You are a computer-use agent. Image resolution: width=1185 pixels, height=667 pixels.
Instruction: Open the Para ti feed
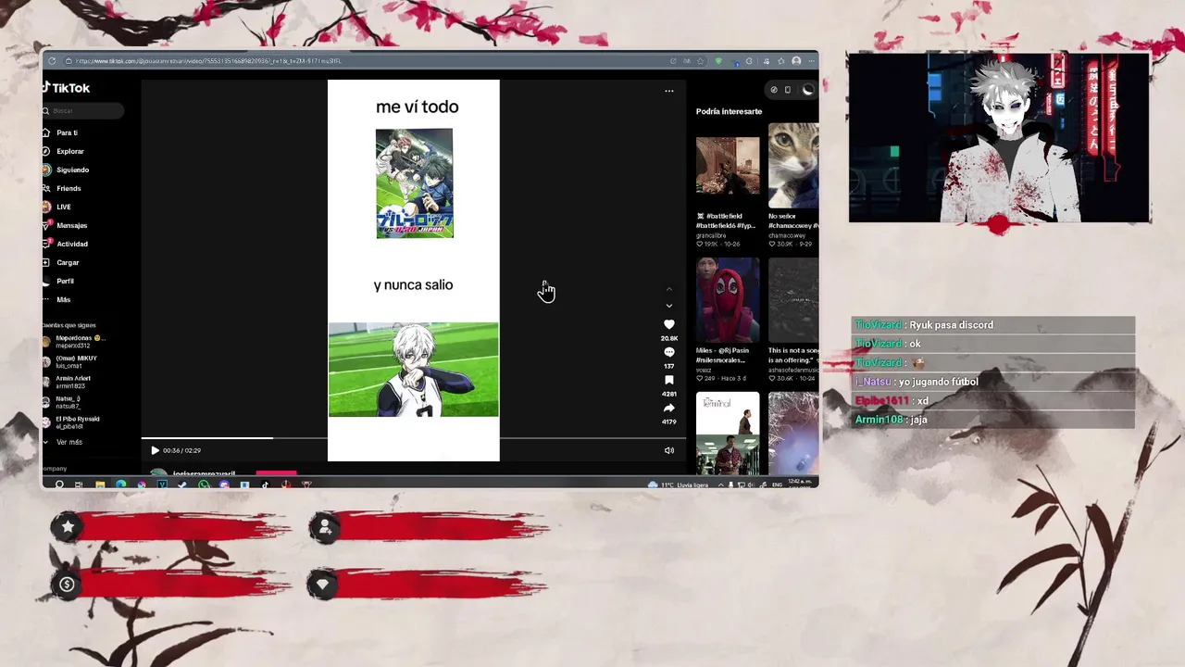61,132
